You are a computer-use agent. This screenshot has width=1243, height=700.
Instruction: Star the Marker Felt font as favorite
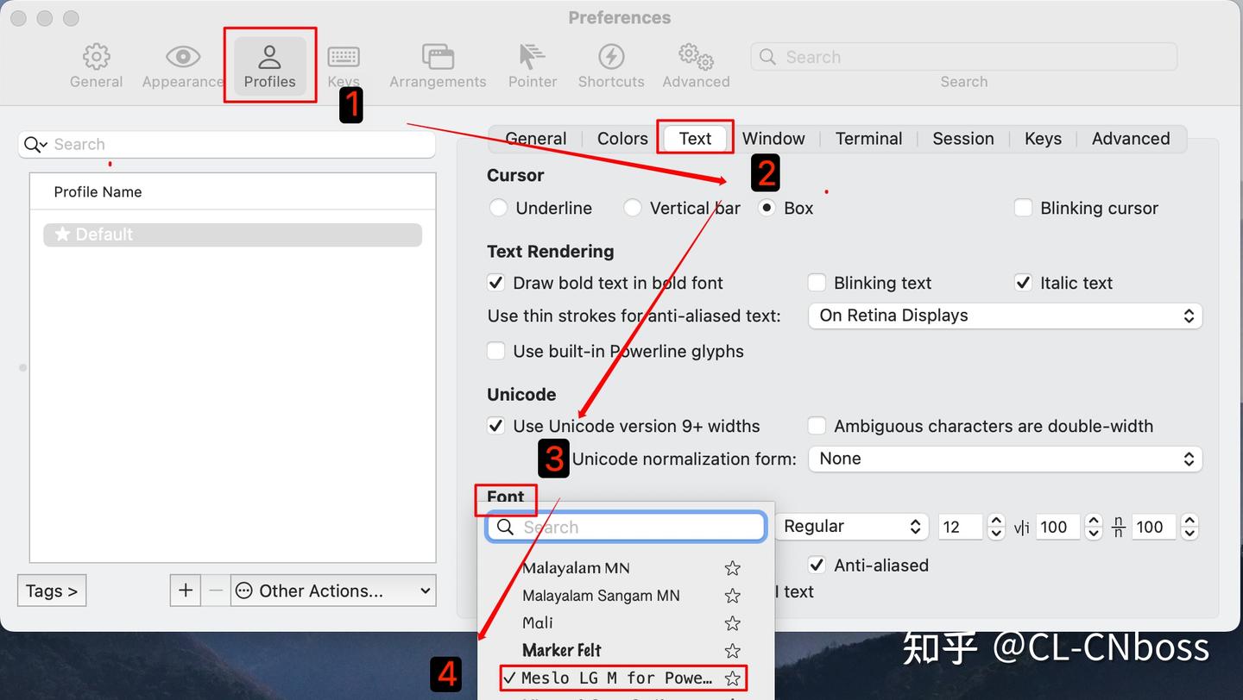(732, 651)
